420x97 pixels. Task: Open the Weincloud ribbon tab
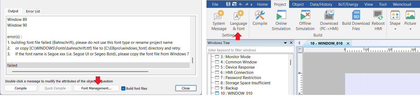click(x=402, y=4)
